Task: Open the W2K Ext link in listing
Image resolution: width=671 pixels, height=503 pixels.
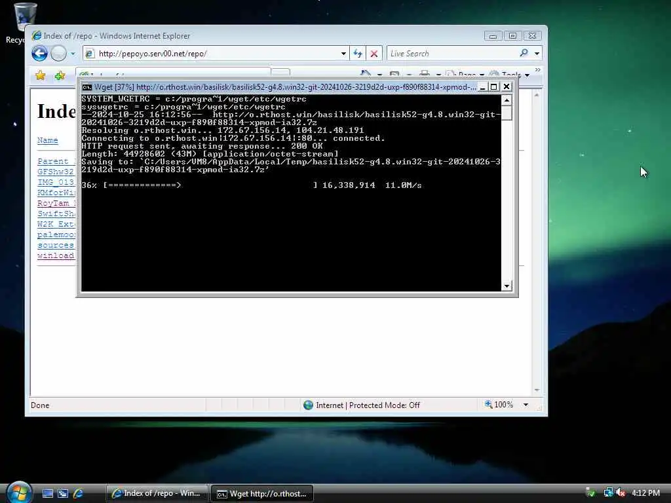Action: 56,224
